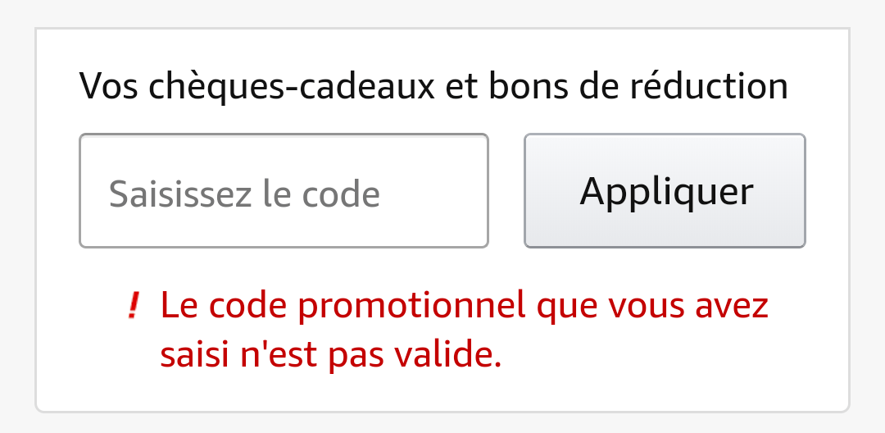Tap the red "!" alert symbol
Screen dimensions: 885x433
pos(134,307)
